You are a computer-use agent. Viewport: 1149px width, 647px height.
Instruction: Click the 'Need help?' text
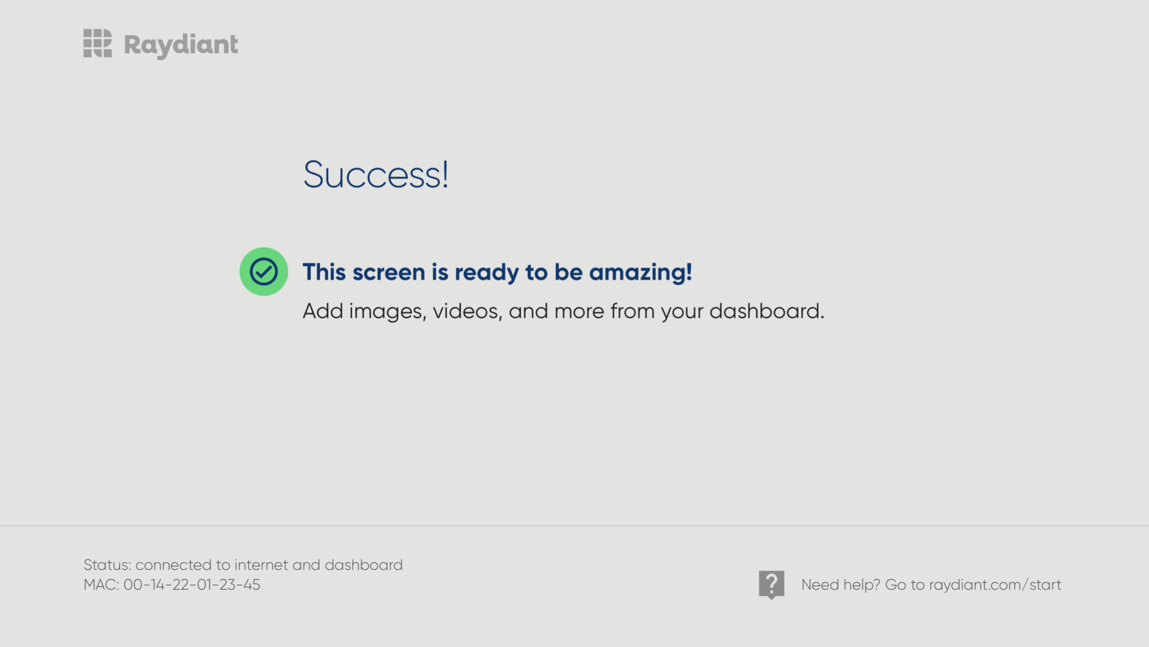[x=840, y=585]
